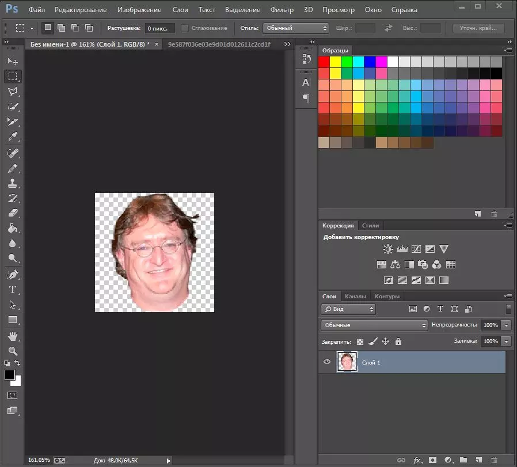Select the Horizontal Type tool
Screen dimensions: 517x467
13,290
